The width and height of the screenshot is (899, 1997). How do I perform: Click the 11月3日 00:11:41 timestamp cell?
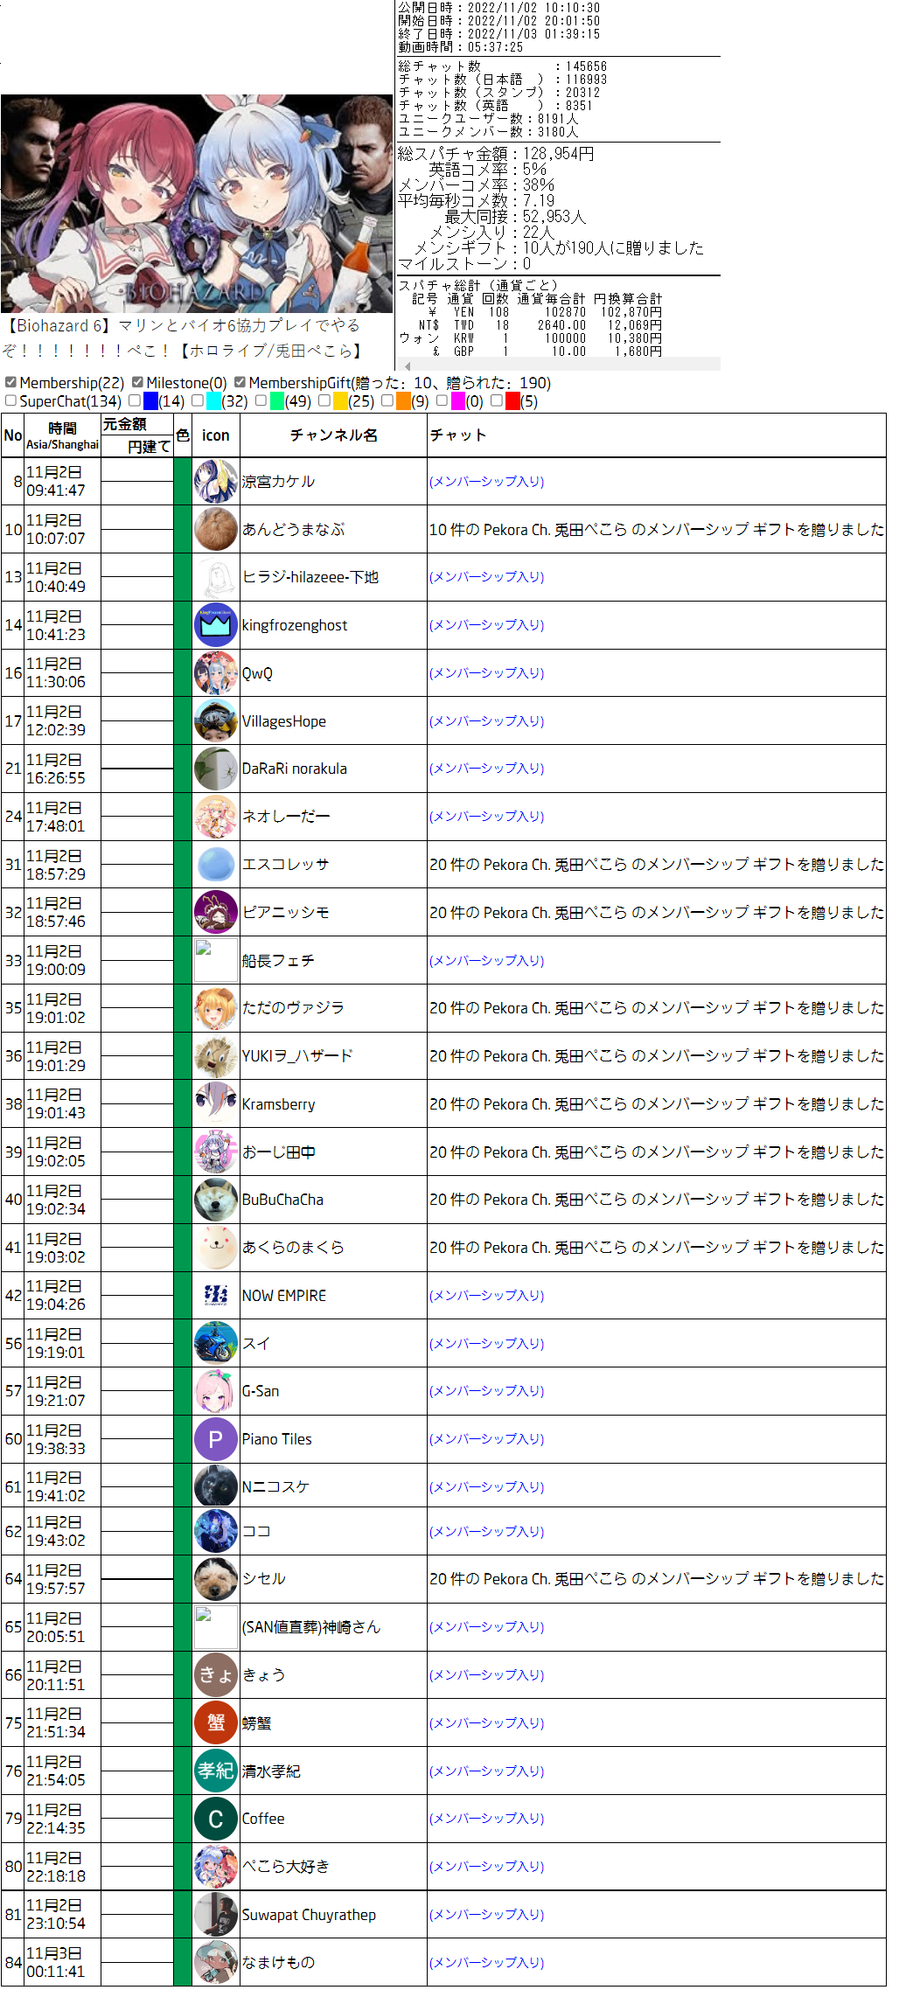[62, 1963]
